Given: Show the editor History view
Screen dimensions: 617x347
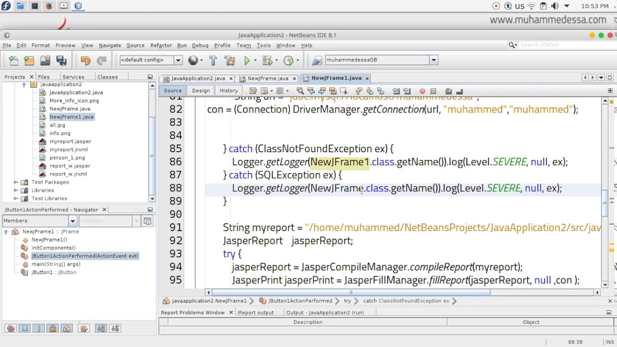Looking at the screenshot, I should (x=229, y=91).
